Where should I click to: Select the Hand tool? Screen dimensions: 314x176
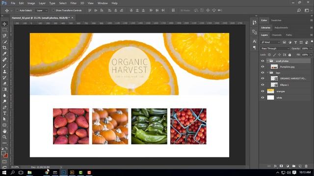coord(4,131)
